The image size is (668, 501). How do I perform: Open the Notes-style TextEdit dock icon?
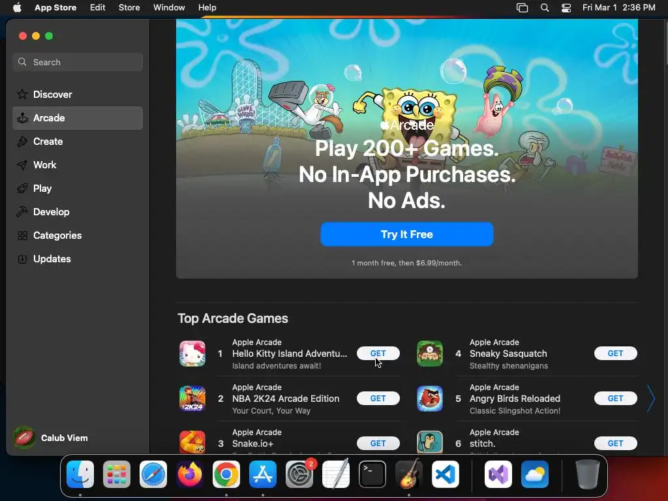pos(336,474)
